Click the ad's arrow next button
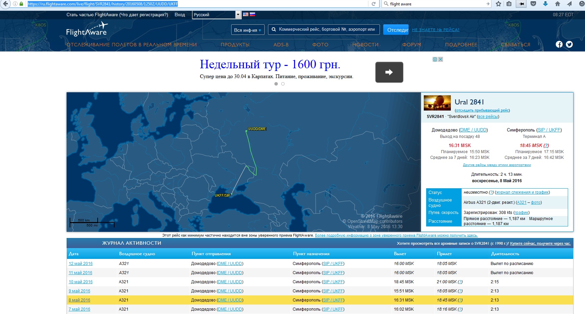This screenshot has width=585, height=314. tap(389, 72)
